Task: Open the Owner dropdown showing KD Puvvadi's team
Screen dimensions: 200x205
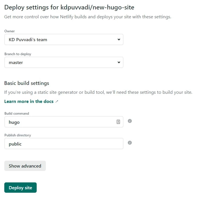Action: 64,40
